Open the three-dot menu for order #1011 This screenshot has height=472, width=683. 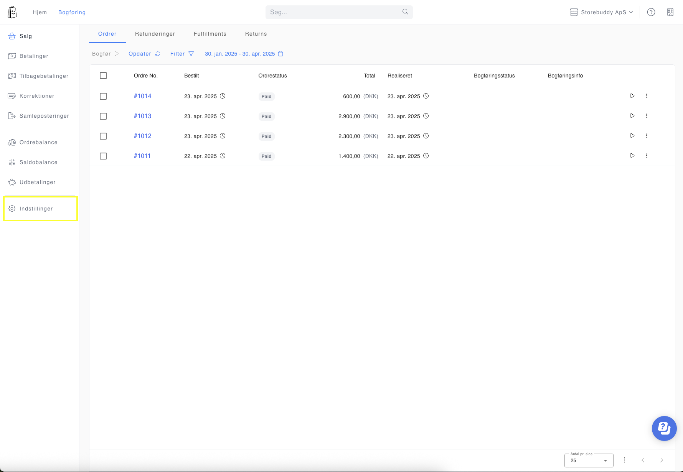point(647,156)
